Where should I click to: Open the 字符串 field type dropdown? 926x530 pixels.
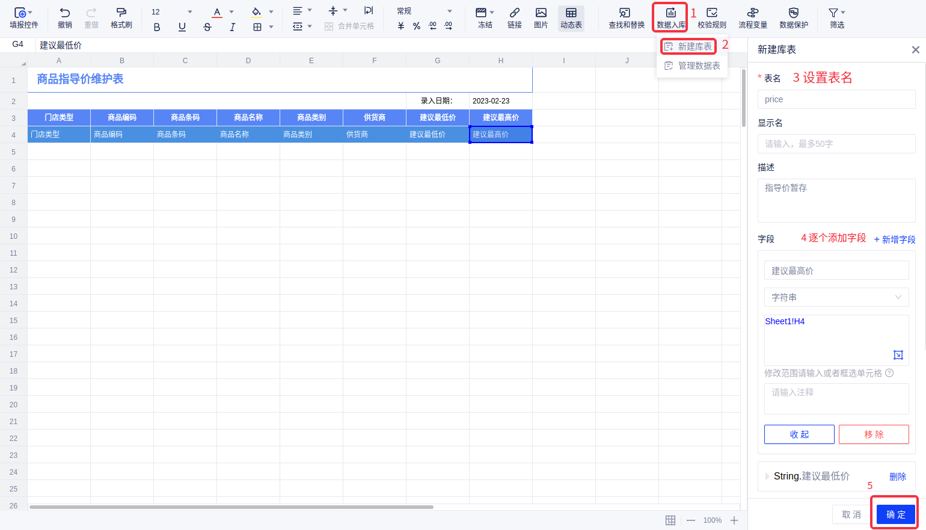[x=836, y=297]
